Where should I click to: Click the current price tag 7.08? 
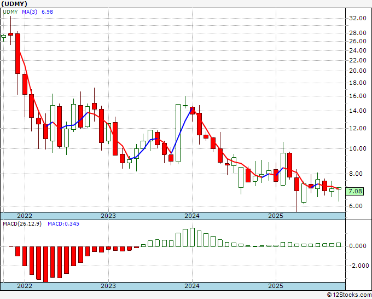tap(354, 191)
